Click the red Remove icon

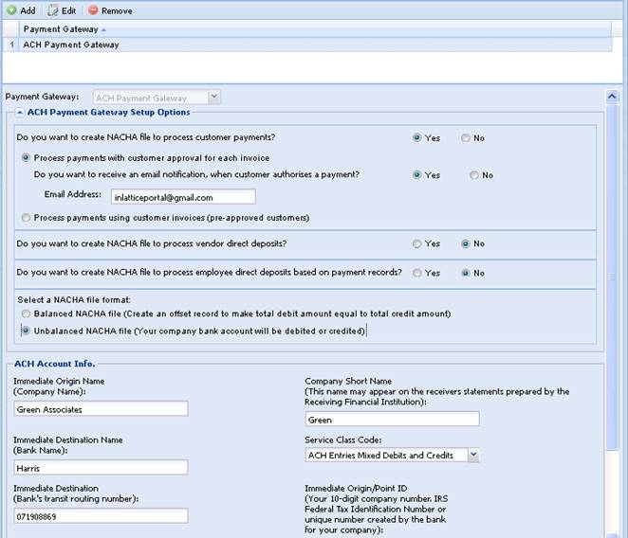pos(93,10)
